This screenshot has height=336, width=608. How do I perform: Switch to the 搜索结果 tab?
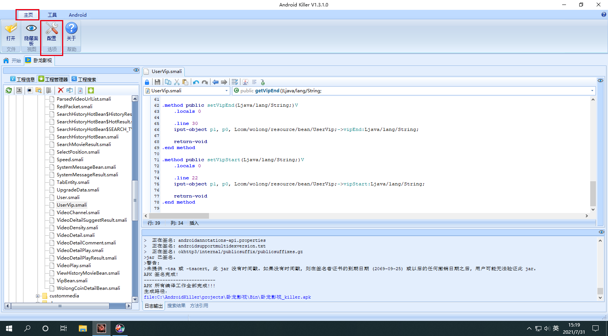(x=176, y=306)
